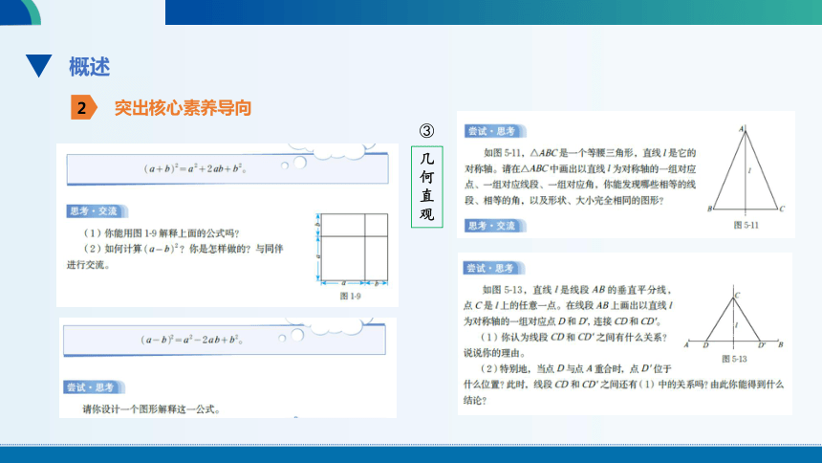The height and width of the screenshot is (463, 822).
Task: Click the 几何直观 vertical label box
Action: [x=426, y=187]
